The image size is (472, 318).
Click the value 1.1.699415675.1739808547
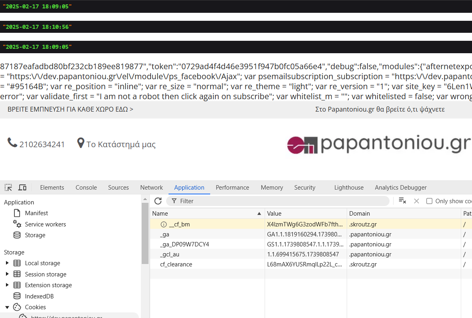click(303, 254)
